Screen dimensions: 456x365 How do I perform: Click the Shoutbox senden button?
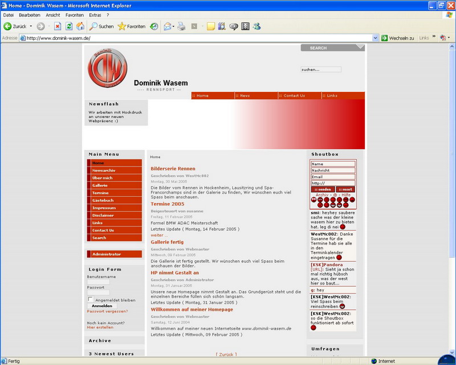(x=322, y=189)
